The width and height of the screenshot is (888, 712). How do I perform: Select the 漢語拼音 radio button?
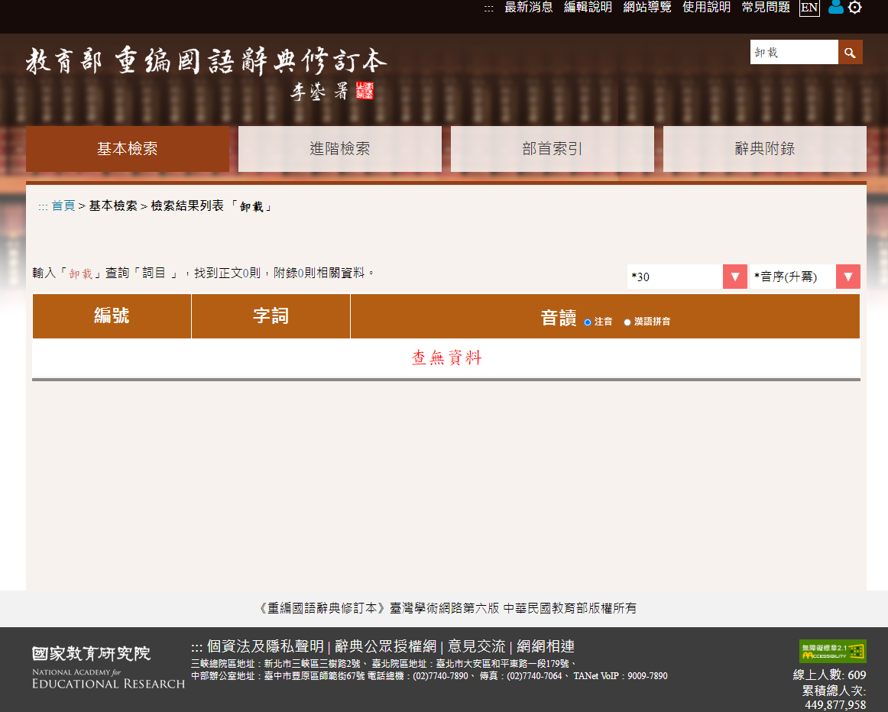627,322
